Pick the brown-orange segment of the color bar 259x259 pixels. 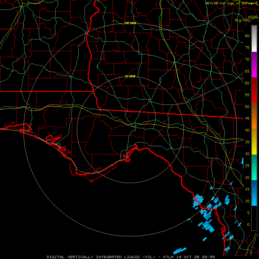(x=254, y=116)
